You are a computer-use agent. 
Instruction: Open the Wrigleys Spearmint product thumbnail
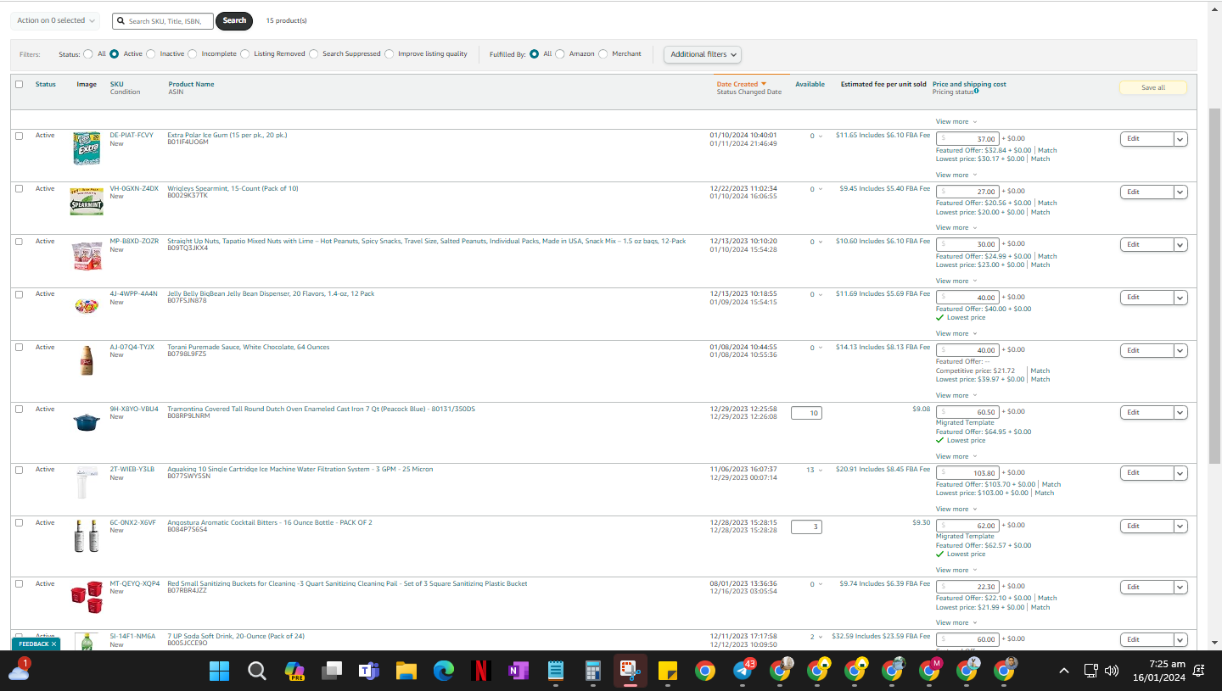tap(87, 201)
